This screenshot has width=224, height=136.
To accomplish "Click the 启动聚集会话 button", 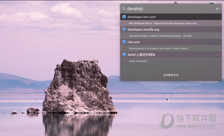I will (171, 75).
